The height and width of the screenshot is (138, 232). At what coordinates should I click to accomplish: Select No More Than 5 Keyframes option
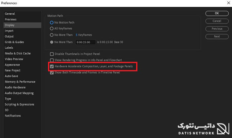[x=51, y=35]
